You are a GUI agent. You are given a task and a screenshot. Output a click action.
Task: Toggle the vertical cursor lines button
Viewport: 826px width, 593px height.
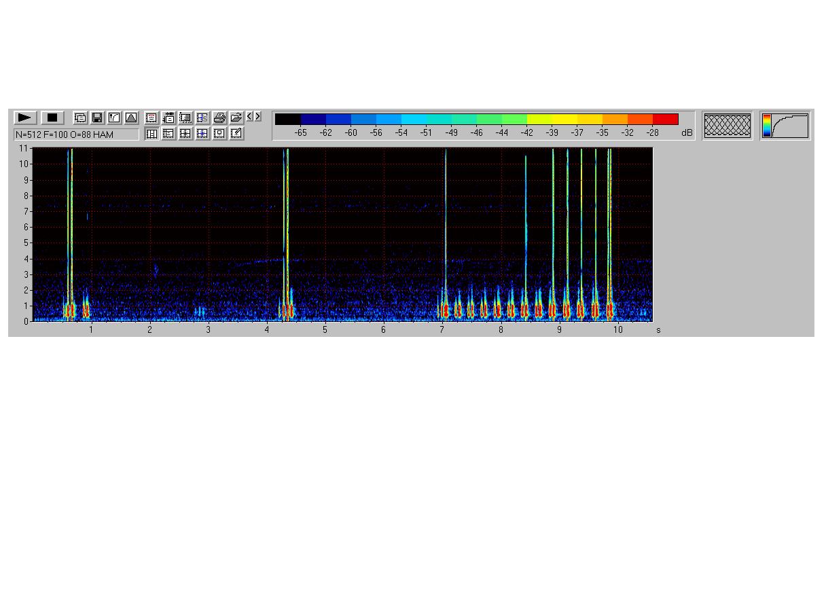[151, 134]
